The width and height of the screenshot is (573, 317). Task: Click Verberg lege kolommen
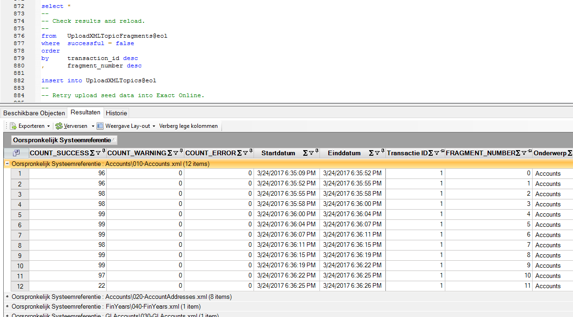pyautogui.click(x=189, y=126)
